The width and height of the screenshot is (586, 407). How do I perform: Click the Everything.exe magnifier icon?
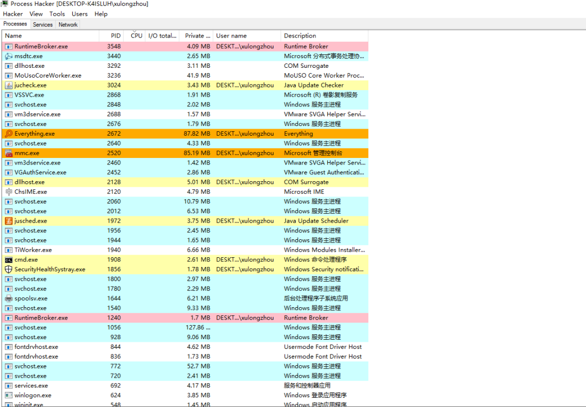click(9, 134)
